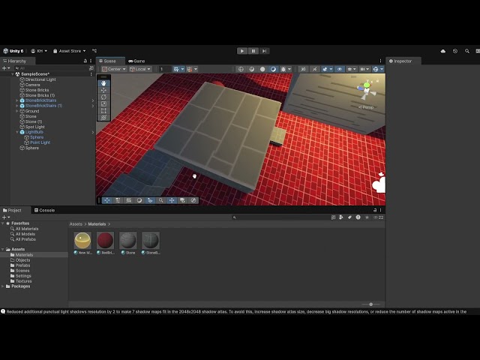The width and height of the screenshot is (480, 360).
Task: Select the combined Transform tool
Action: pyautogui.click(x=103, y=118)
